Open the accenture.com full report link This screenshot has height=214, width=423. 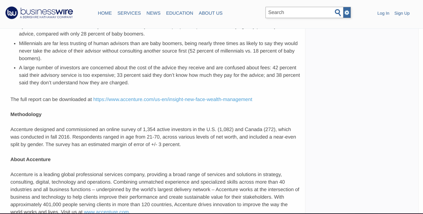coord(173,99)
